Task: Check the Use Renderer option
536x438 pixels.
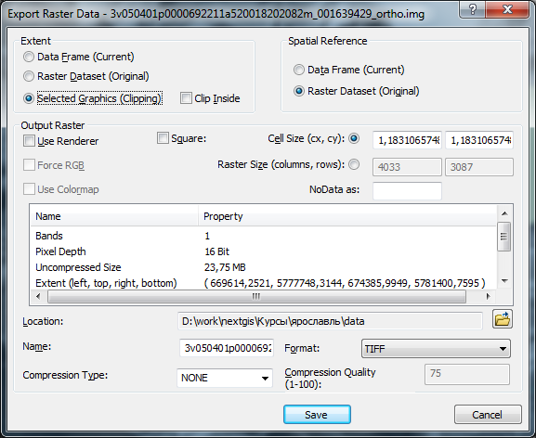Action: [29, 141]
